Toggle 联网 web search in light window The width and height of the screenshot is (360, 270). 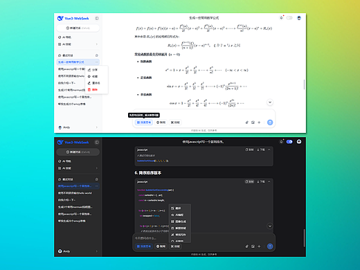161,123
